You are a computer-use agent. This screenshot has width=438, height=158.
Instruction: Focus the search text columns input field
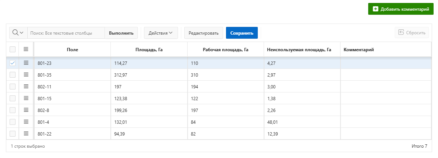click(x=66, y=33)
